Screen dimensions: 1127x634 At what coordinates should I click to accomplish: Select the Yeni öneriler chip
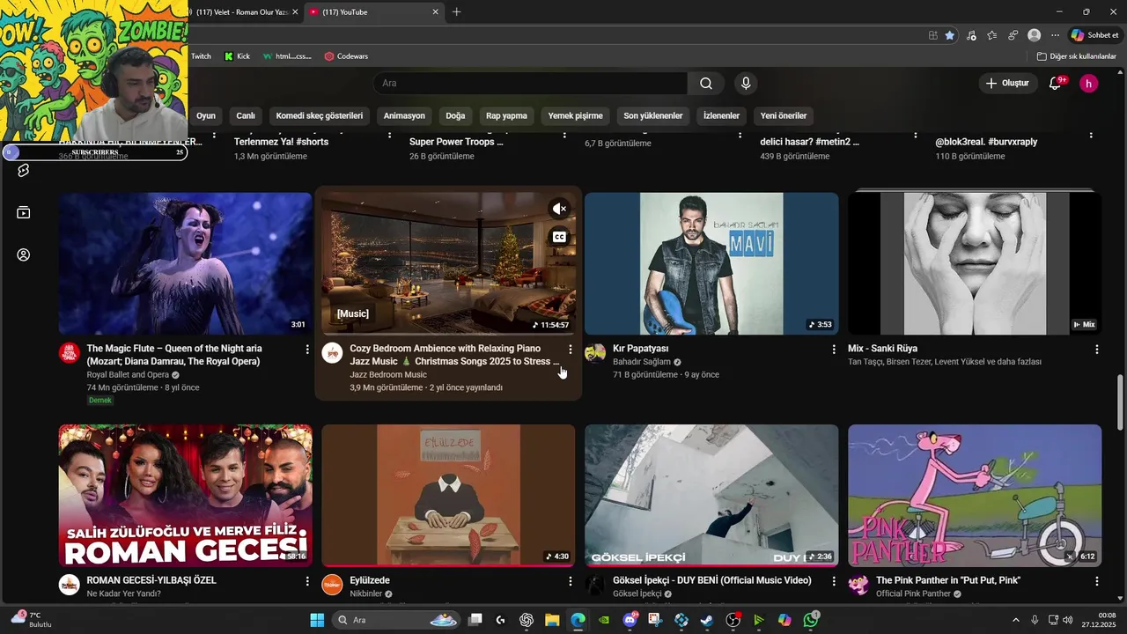click(x=784, y=115)
